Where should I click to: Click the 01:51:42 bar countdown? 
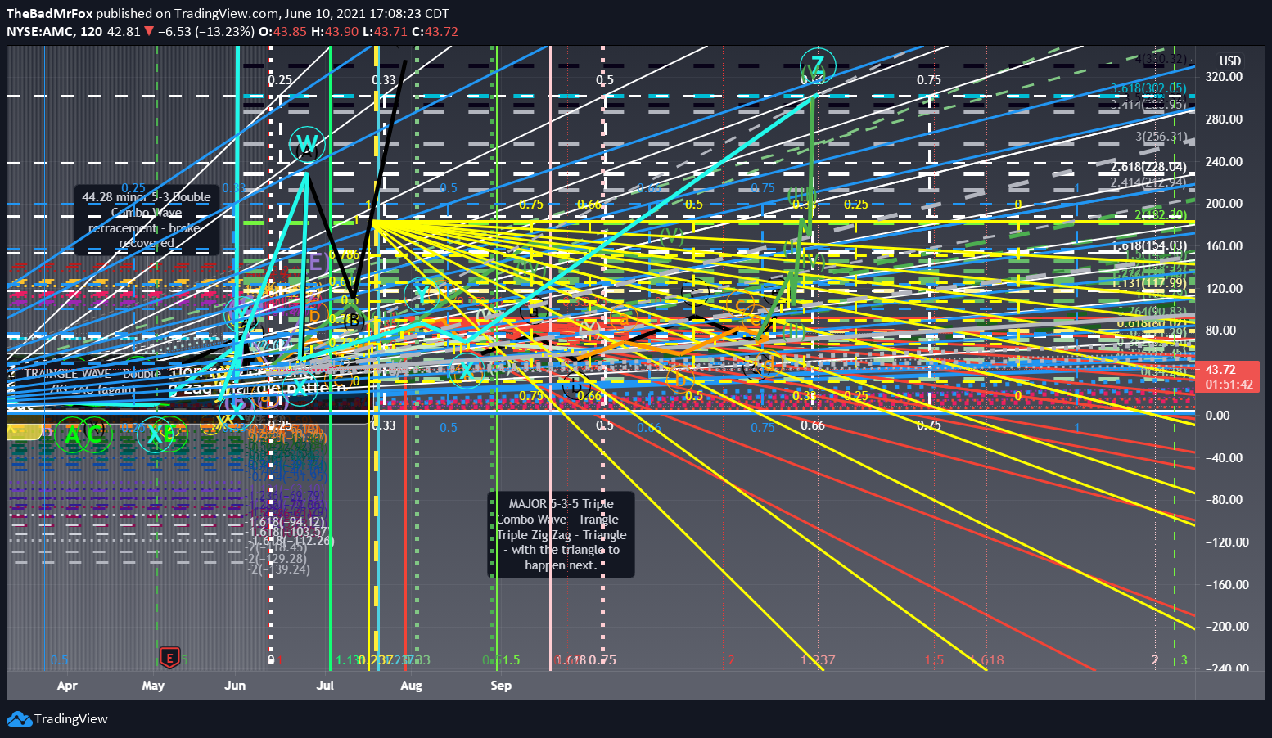pyautogui.click(x=1229, y=384)
